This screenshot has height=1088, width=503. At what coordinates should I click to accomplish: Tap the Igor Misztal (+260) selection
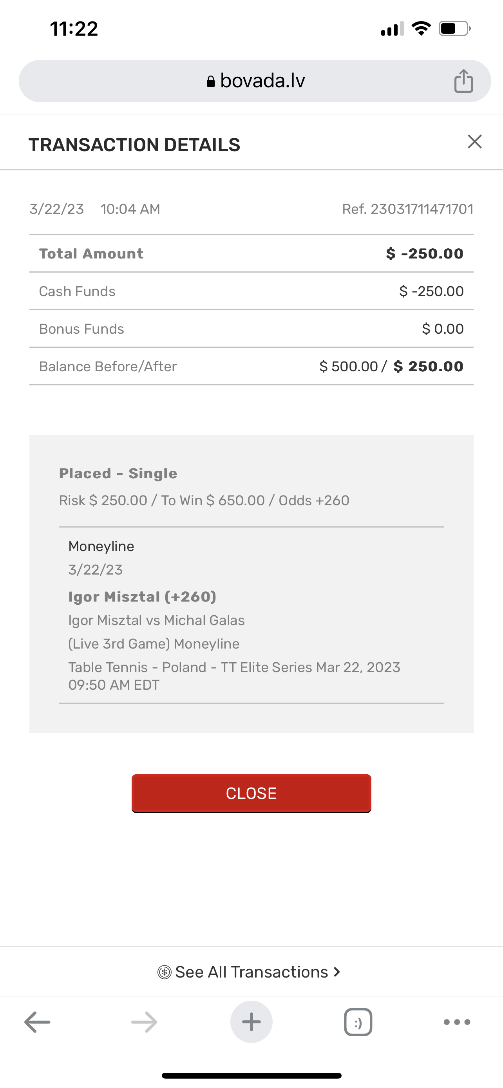[142, 597]
